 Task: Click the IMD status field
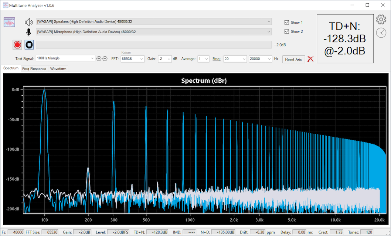pos(189,232)
